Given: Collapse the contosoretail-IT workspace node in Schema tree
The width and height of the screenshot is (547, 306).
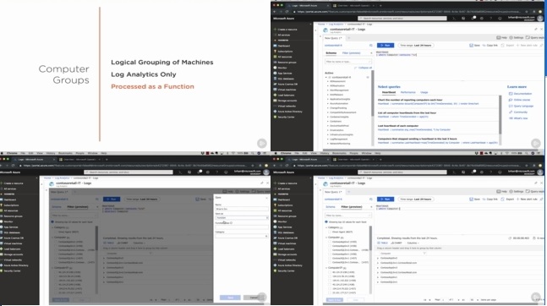Looking at the screenshot, I should point(326,77).
